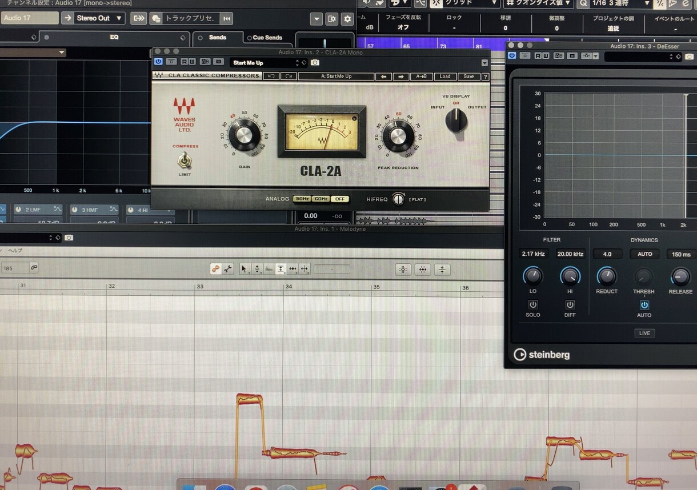Go to previous Waves preset arrow
The image size is (697, 490).
coord(383,76)
